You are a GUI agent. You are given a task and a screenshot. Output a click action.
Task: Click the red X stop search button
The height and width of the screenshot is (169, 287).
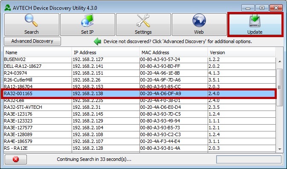(x=16, y=159)
